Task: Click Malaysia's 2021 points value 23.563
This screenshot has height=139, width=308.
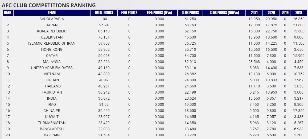Action: click(254, 62)
